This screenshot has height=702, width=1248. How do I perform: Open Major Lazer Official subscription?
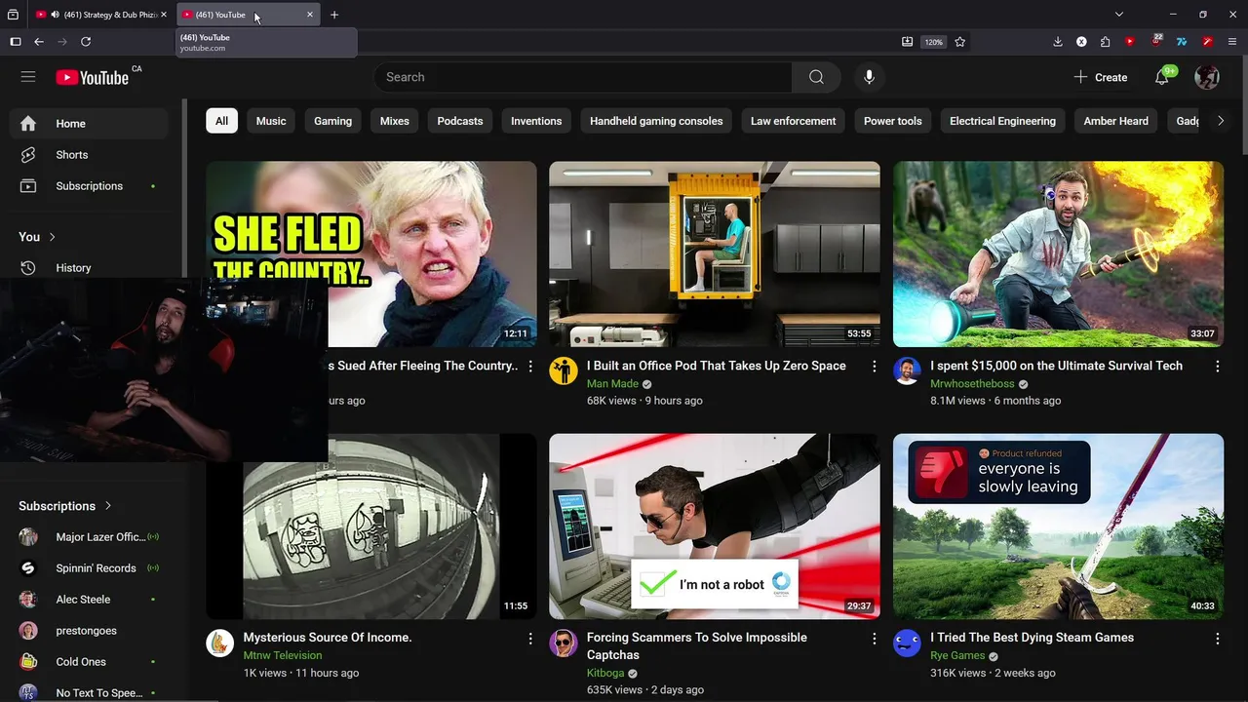point(90,537)
